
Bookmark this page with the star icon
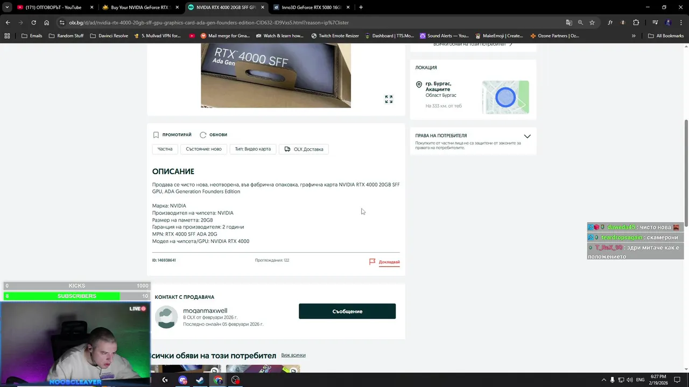point(592,23)
